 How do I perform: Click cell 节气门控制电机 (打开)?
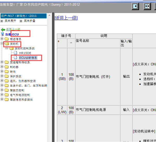point(97,77)
